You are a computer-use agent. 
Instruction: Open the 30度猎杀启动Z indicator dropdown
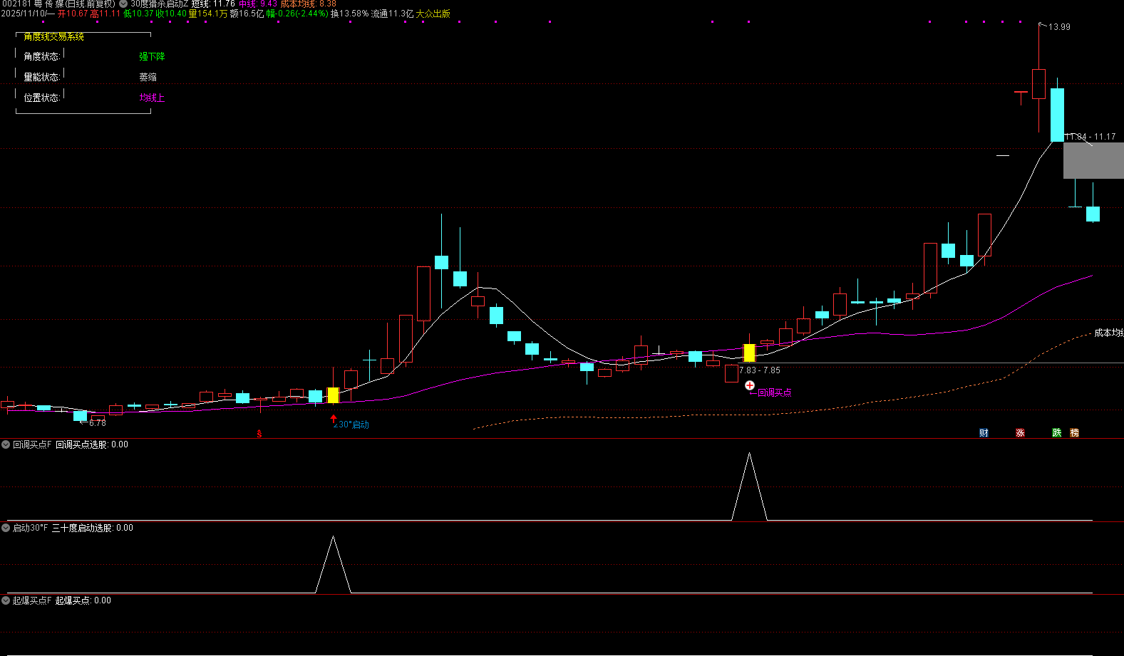point(123,4)
